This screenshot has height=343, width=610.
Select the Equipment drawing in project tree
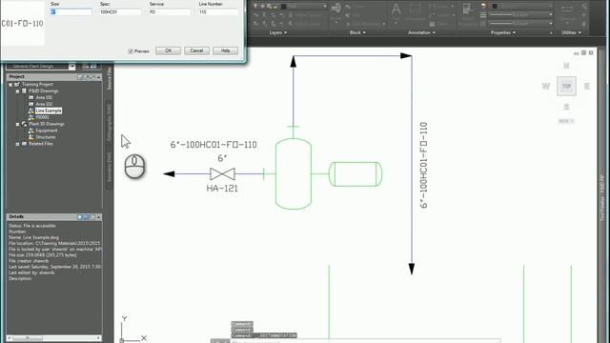tap(47, 131)
